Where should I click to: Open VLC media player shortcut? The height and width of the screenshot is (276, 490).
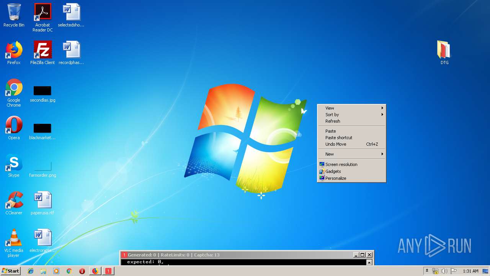pyautogui.click(x=14, y=243)
